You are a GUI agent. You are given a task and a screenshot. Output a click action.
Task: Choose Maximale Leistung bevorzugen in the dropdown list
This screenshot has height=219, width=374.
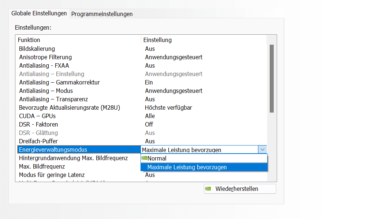[x=204, y=167]
